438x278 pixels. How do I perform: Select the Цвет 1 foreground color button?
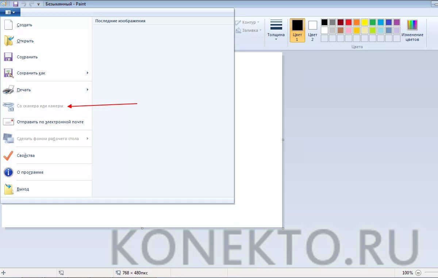point(297,30)
